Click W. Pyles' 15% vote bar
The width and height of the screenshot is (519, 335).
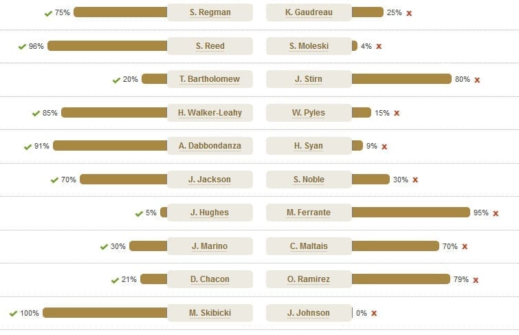click(362, 113)
